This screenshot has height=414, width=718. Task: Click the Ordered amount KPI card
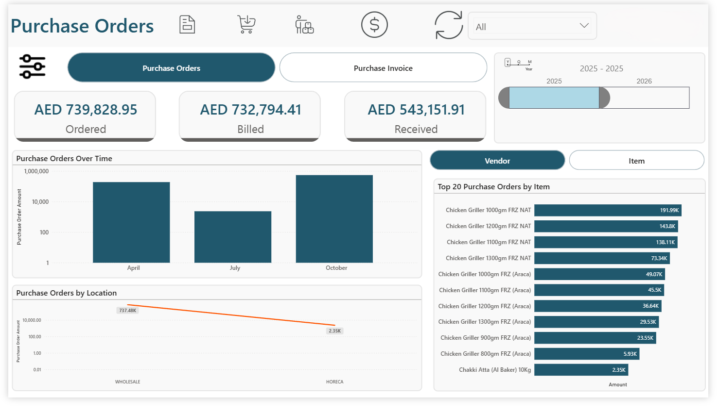85,116
